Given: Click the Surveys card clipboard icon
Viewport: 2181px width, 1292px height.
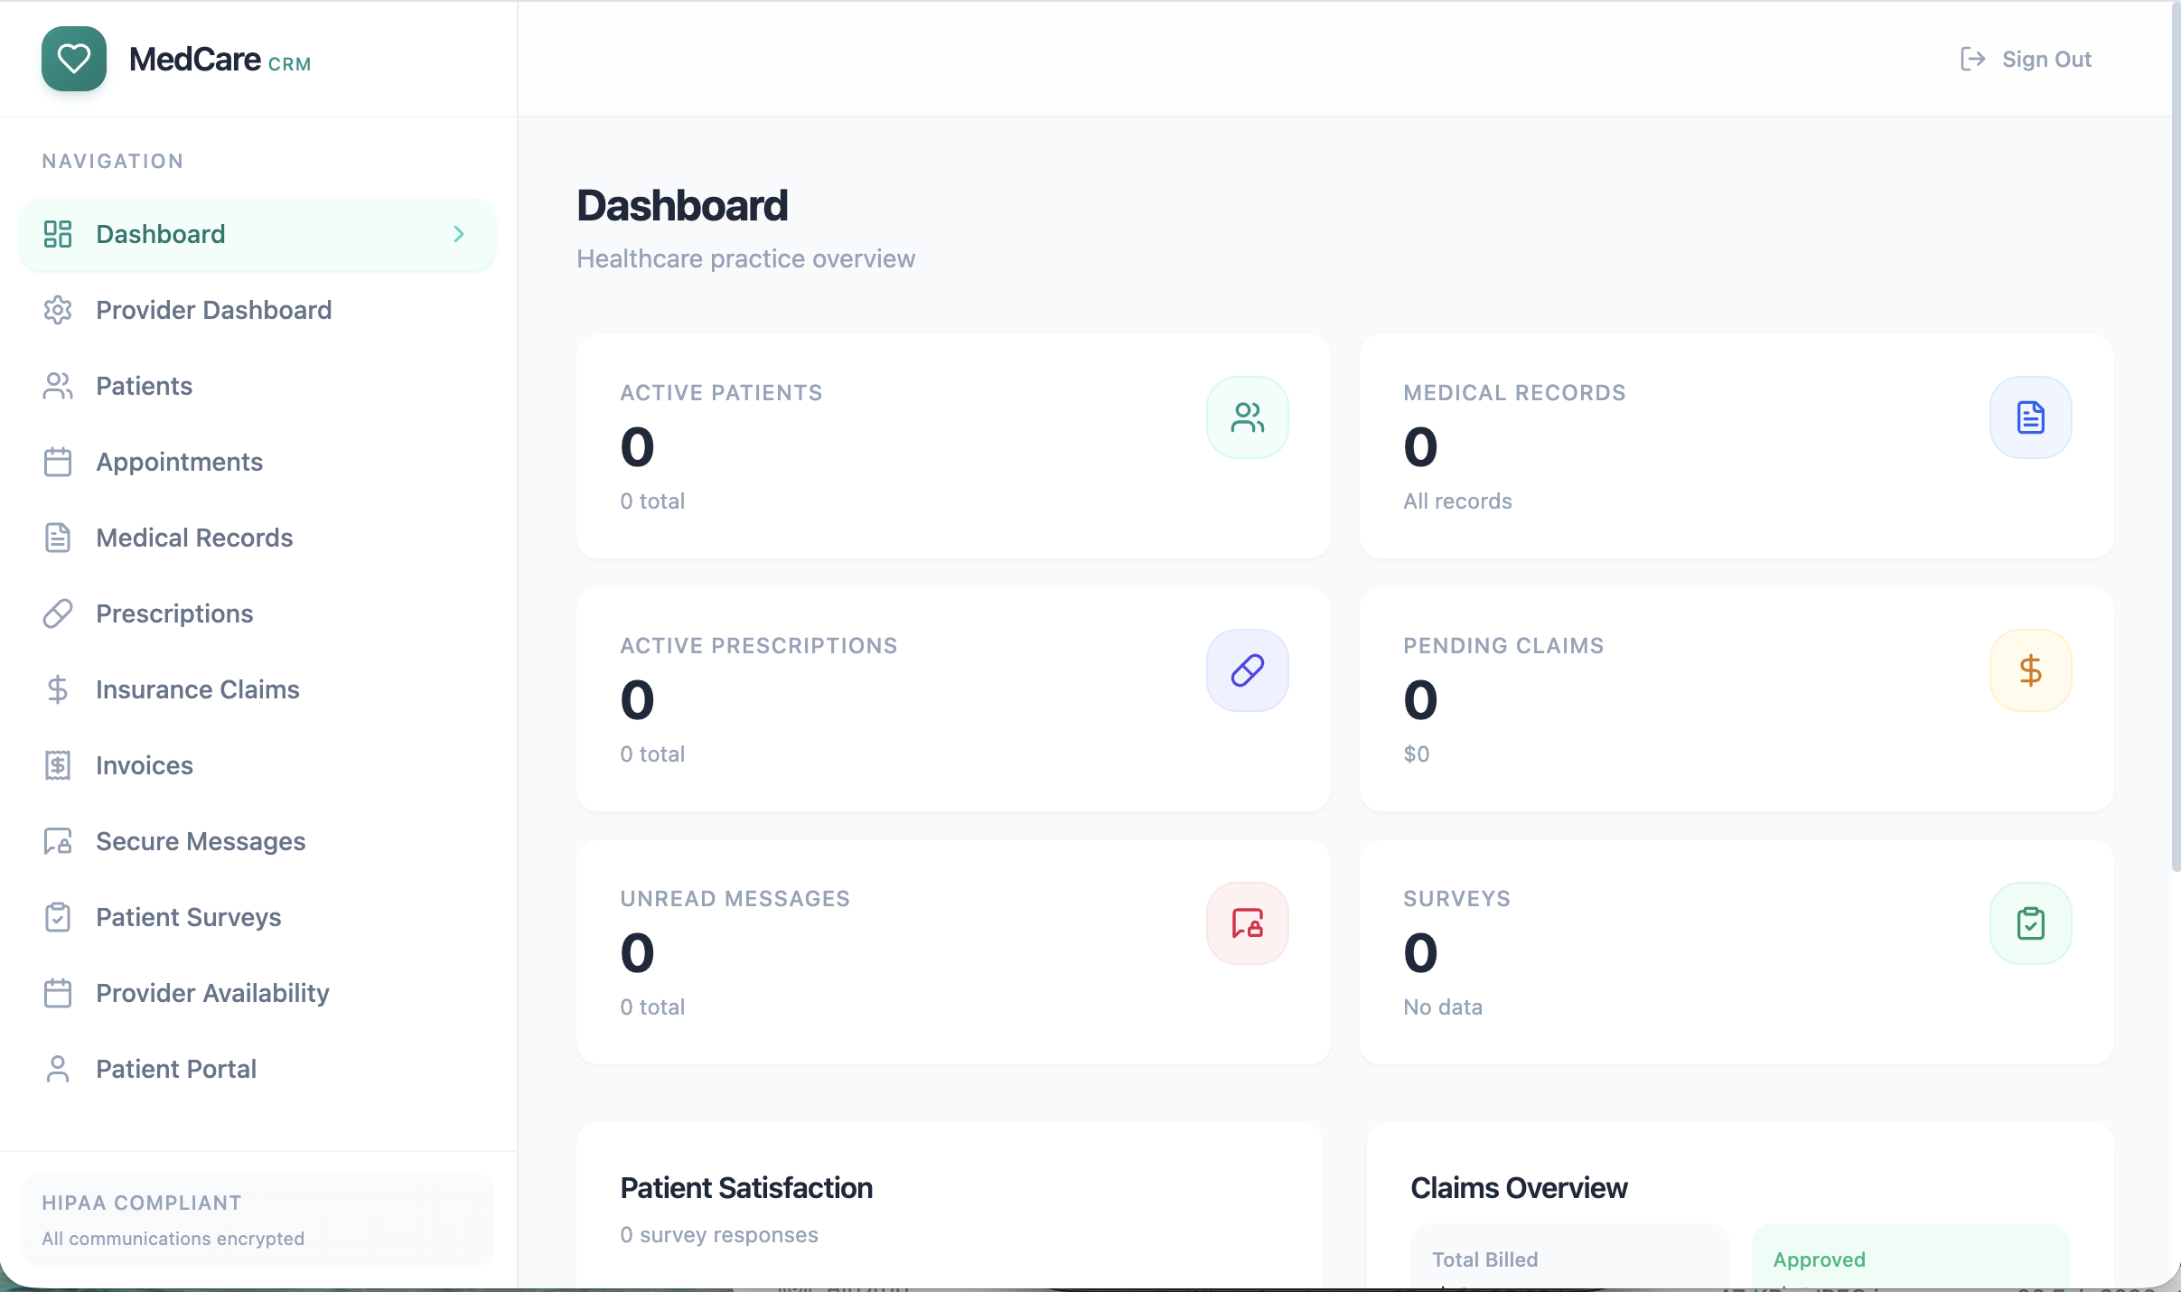Looking at the screenshot, I should coord(2031,923).
